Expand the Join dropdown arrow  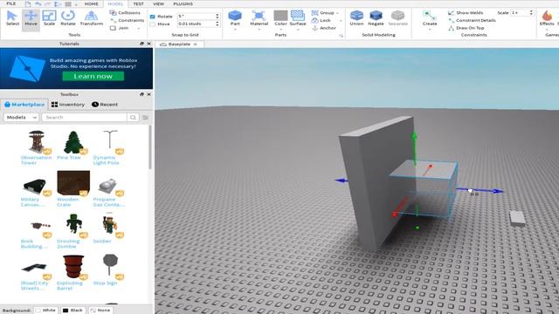138,28
